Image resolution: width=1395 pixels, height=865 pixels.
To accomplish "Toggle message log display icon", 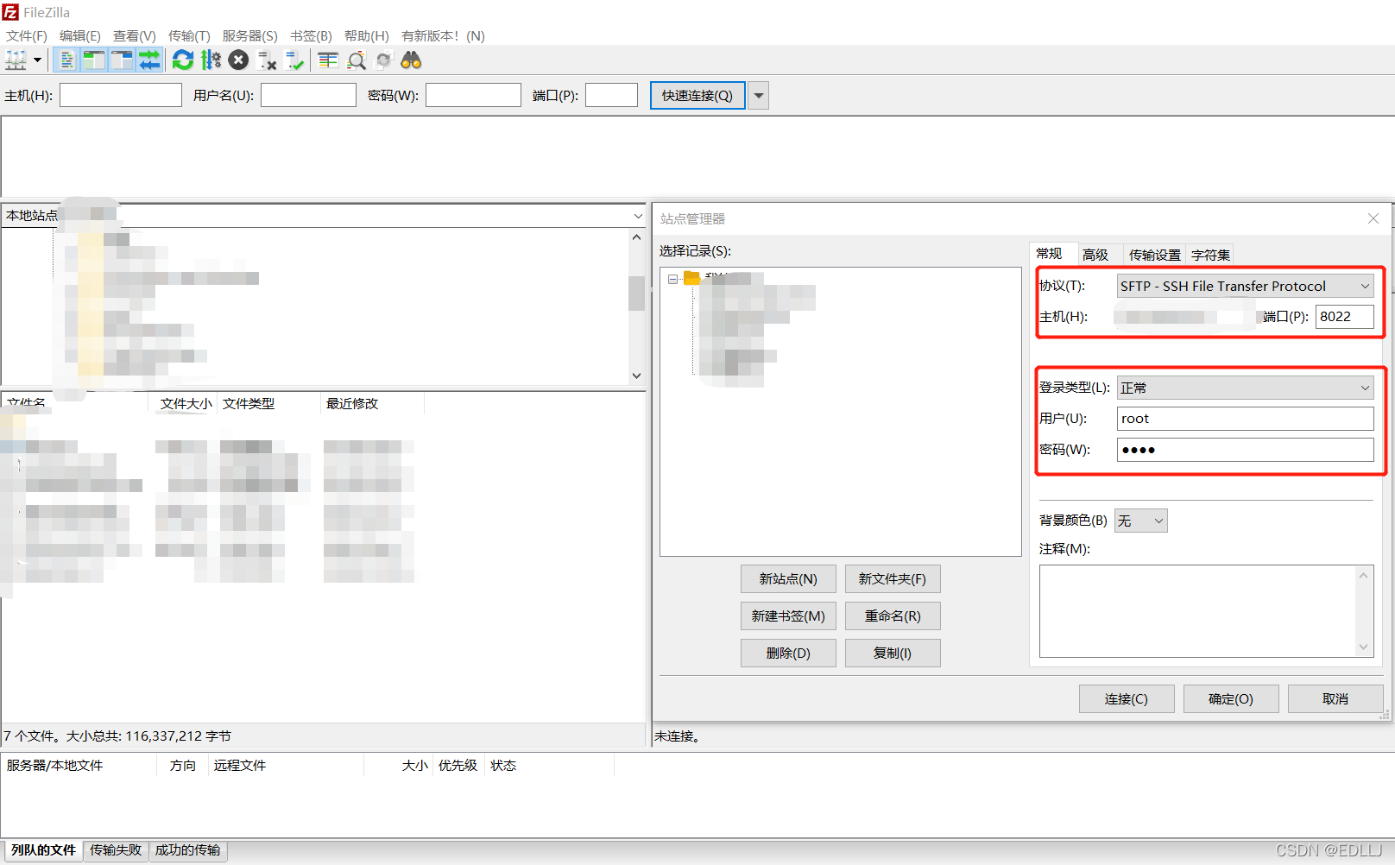I will pos(66,60).
